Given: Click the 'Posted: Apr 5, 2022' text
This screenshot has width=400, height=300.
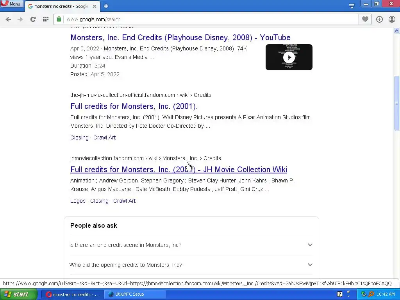Looking at the screenshot, I should pos(95,74).
